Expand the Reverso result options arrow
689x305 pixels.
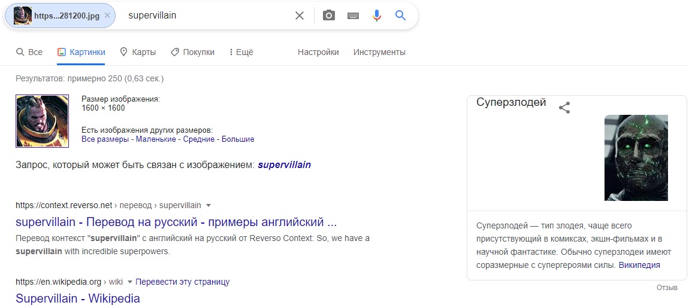[208, 205]
